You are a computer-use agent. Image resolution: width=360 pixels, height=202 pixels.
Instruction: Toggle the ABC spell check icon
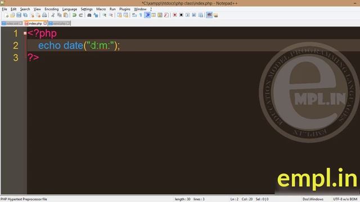(209, 15)
